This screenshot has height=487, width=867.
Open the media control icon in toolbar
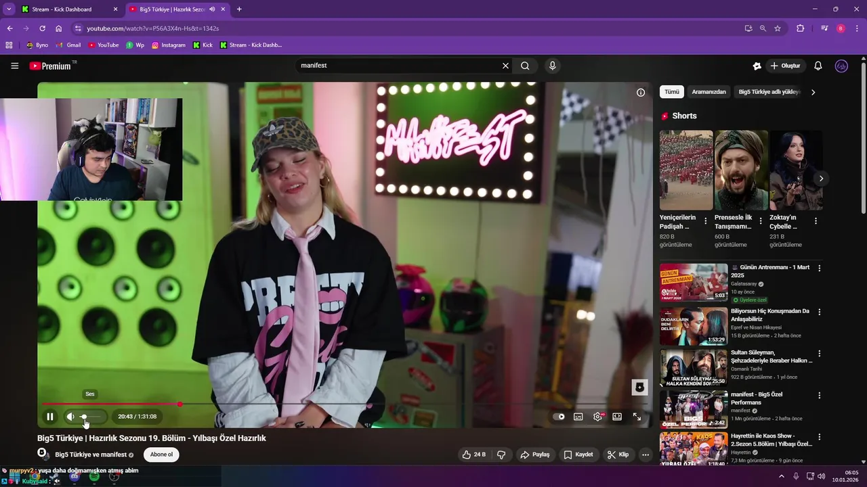coord(824,28)
